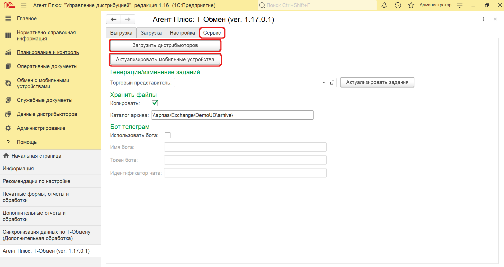Open the Главное section
This screenshot has height=267, width=504.
click(27, 18)
